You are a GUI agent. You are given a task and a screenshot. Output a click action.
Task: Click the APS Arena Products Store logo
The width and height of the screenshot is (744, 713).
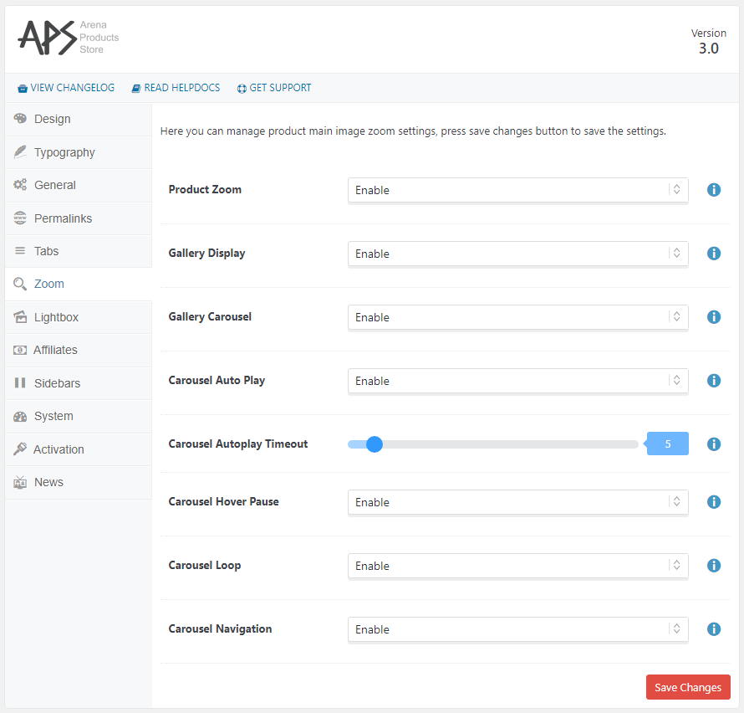(69, 38)
